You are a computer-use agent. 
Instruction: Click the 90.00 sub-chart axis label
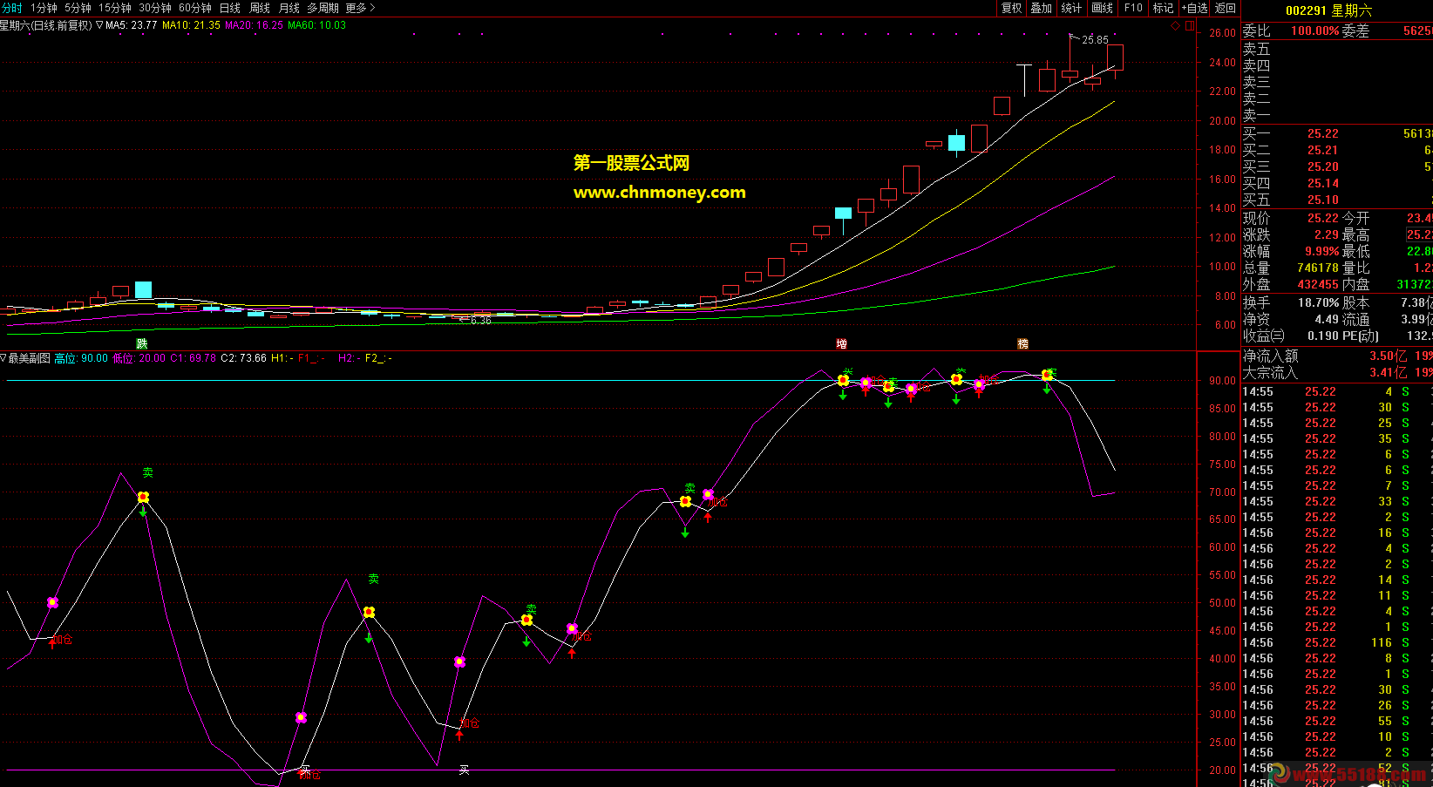tap(1222, 380)
